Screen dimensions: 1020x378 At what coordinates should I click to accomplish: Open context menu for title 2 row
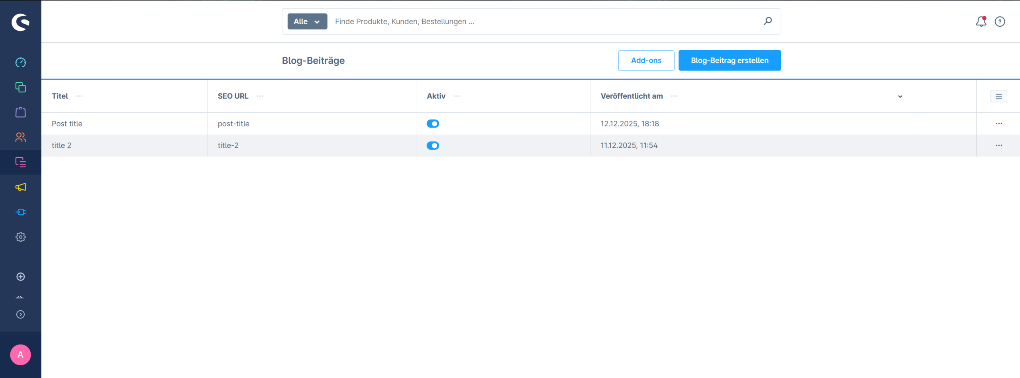pyautogui.click(x=998, y=145)
